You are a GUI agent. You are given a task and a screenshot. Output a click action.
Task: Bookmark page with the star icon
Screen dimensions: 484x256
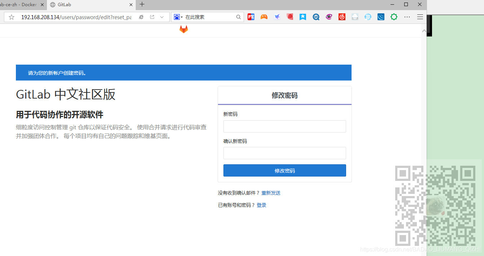(12, 17)
